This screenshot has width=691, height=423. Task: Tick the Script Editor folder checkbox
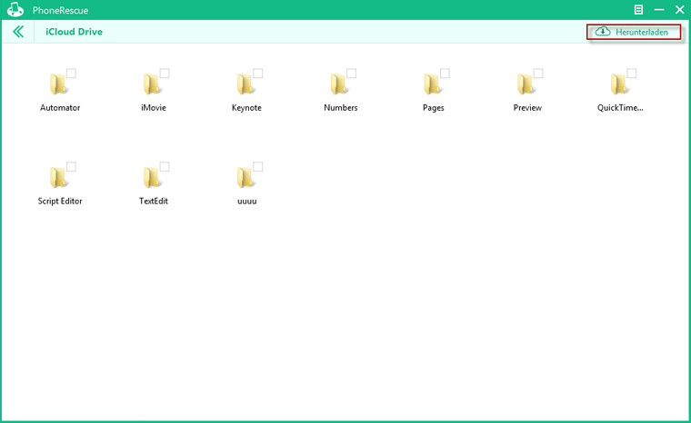pos(71,166)
